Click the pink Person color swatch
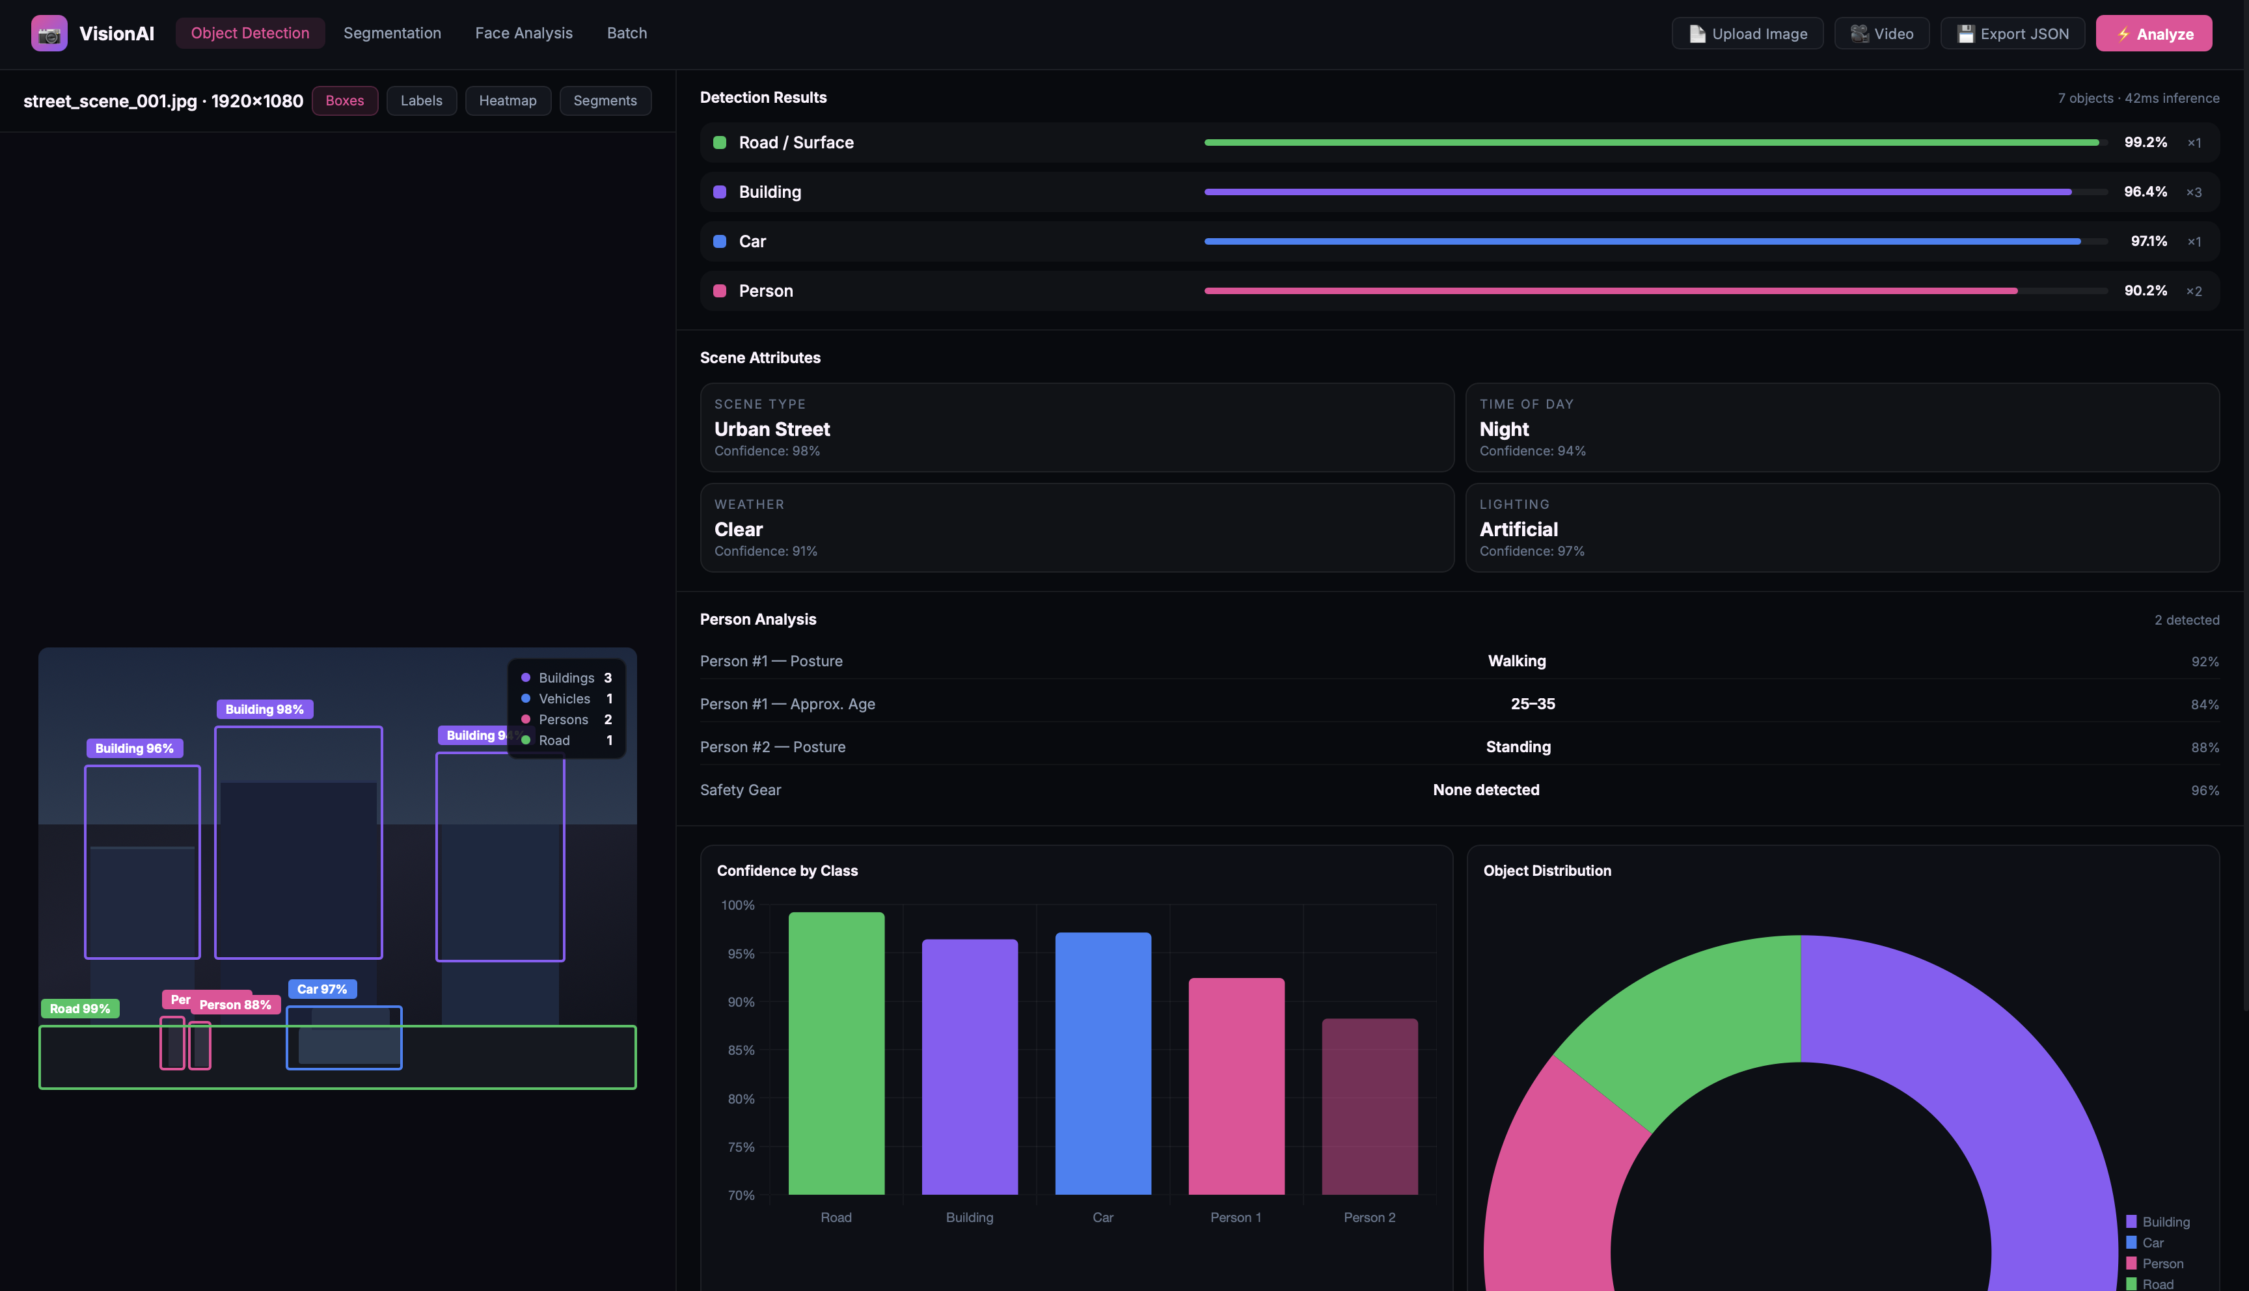Image resolution: width=2249 pixels, height=1291 pixels. pos(720,291)
